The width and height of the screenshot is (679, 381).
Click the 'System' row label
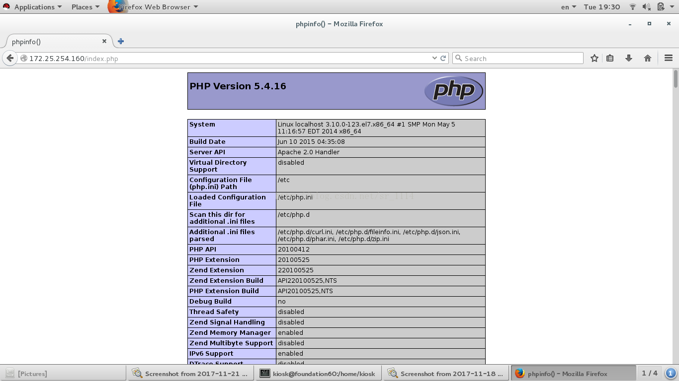202,124
